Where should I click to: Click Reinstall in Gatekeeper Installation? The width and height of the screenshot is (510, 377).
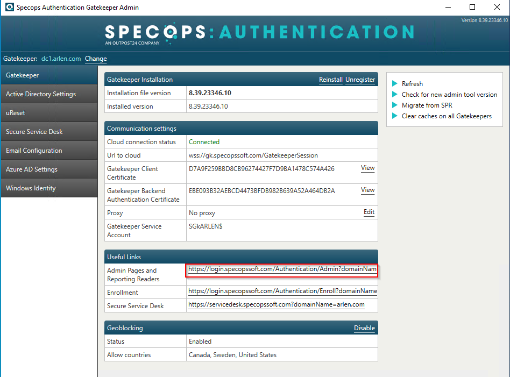click(x=330, y=80)
